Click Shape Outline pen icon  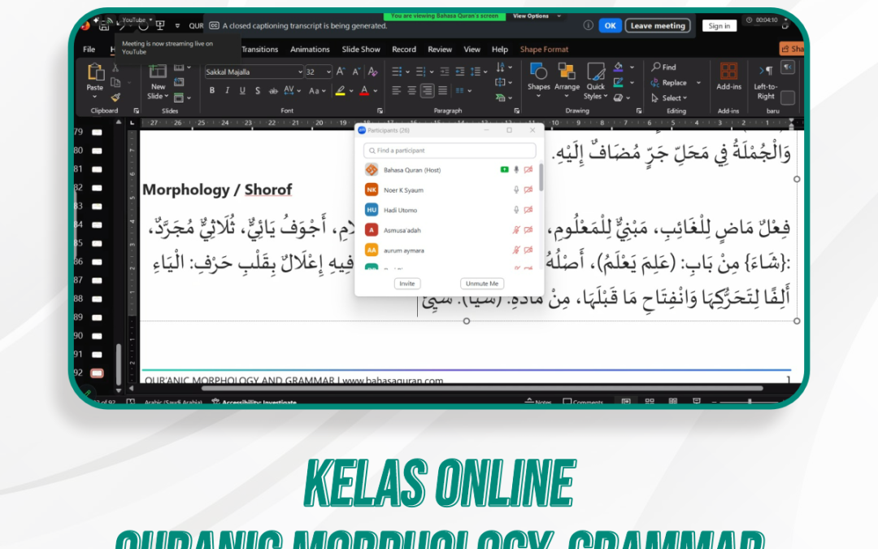click(619, 82)
